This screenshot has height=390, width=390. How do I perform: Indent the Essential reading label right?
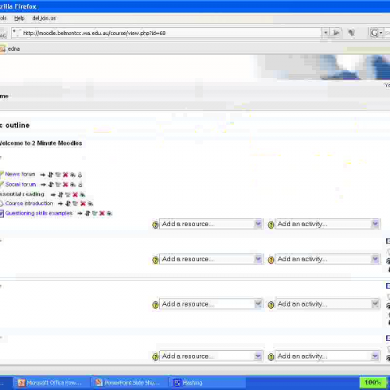point(53,194)
